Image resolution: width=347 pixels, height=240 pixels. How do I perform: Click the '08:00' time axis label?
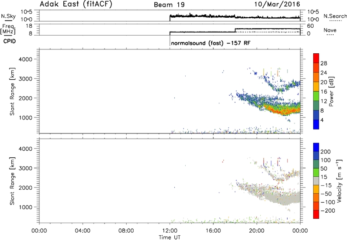126,231
